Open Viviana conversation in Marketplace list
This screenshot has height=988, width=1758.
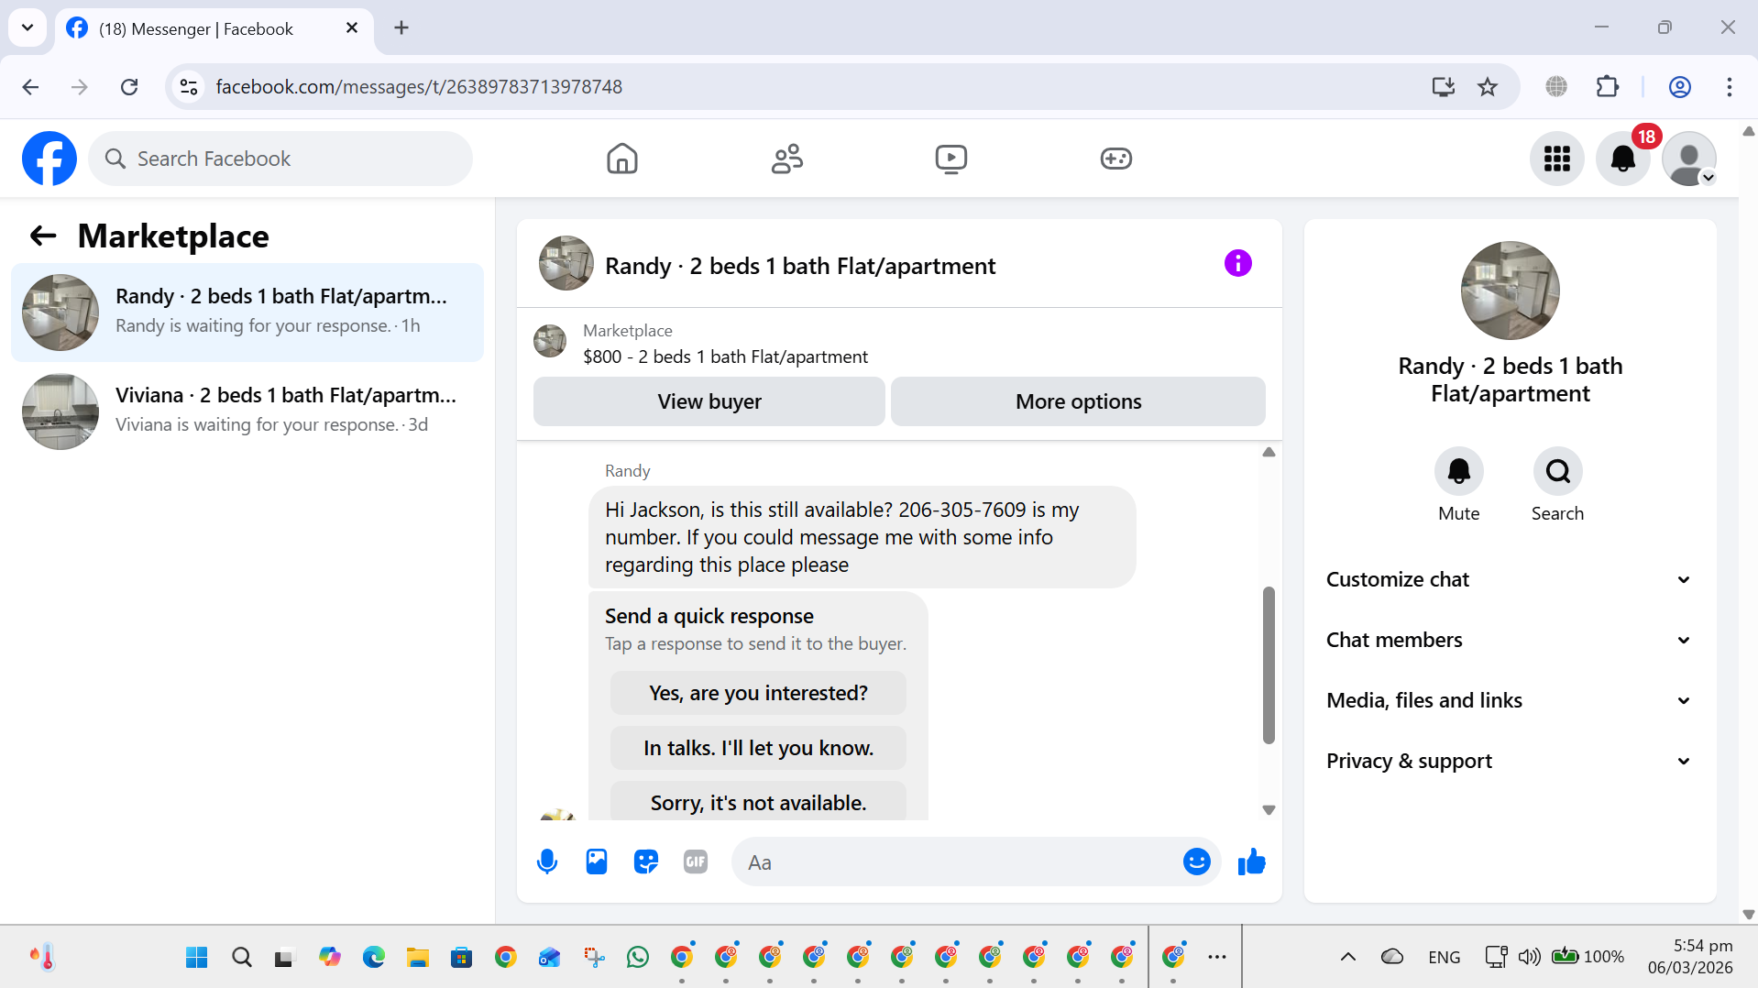247,412
